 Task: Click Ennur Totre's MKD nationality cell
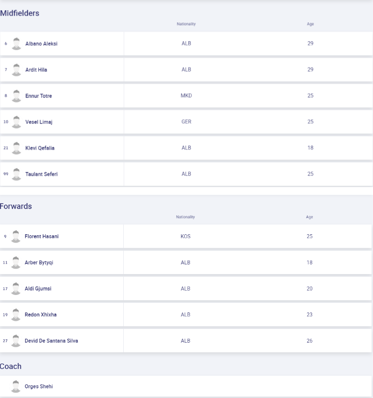coord(186,96)
